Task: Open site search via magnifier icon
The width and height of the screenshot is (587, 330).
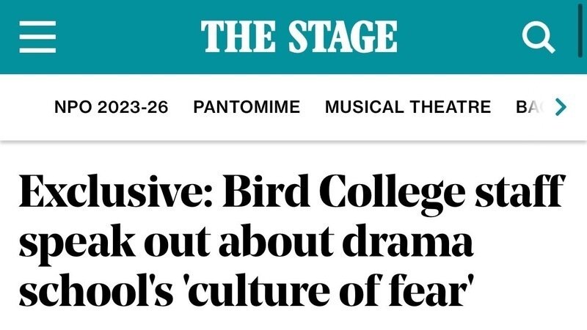Action: [538, 37]
